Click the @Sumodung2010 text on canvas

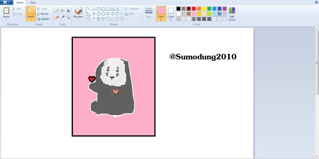203,57
